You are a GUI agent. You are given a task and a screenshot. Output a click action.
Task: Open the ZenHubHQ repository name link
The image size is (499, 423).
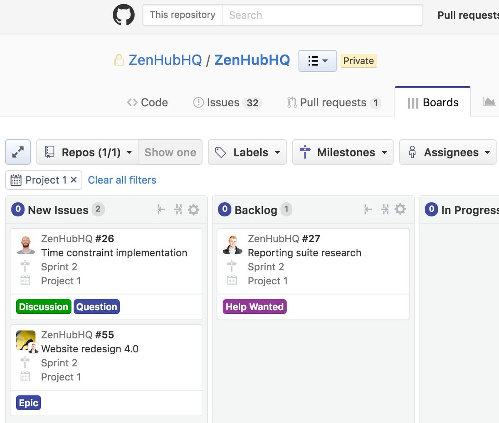click(252, 60)
